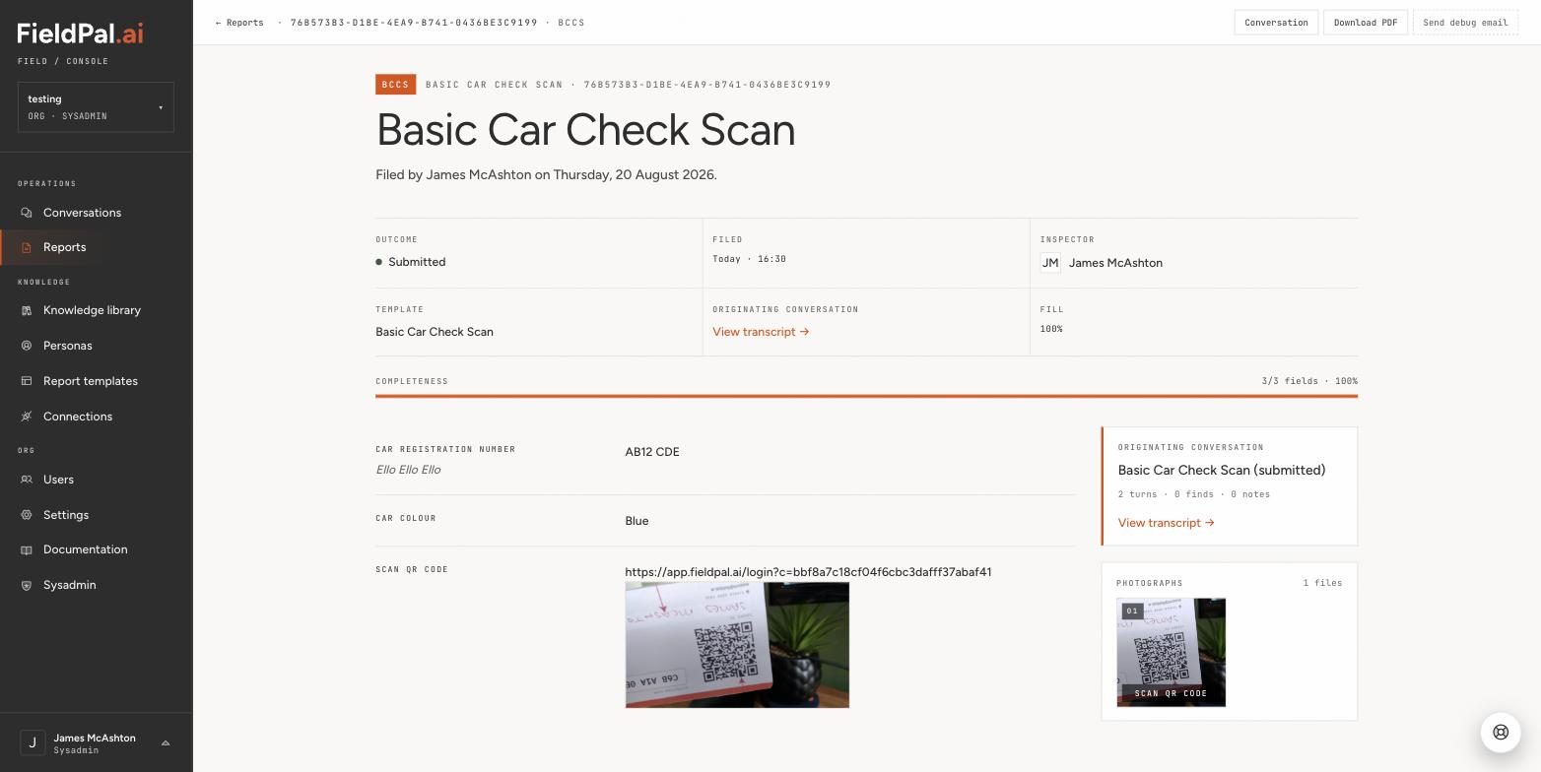Click the Sysadmin shield icon
This screenshot has width=1541, height=772.
(27, 585)
